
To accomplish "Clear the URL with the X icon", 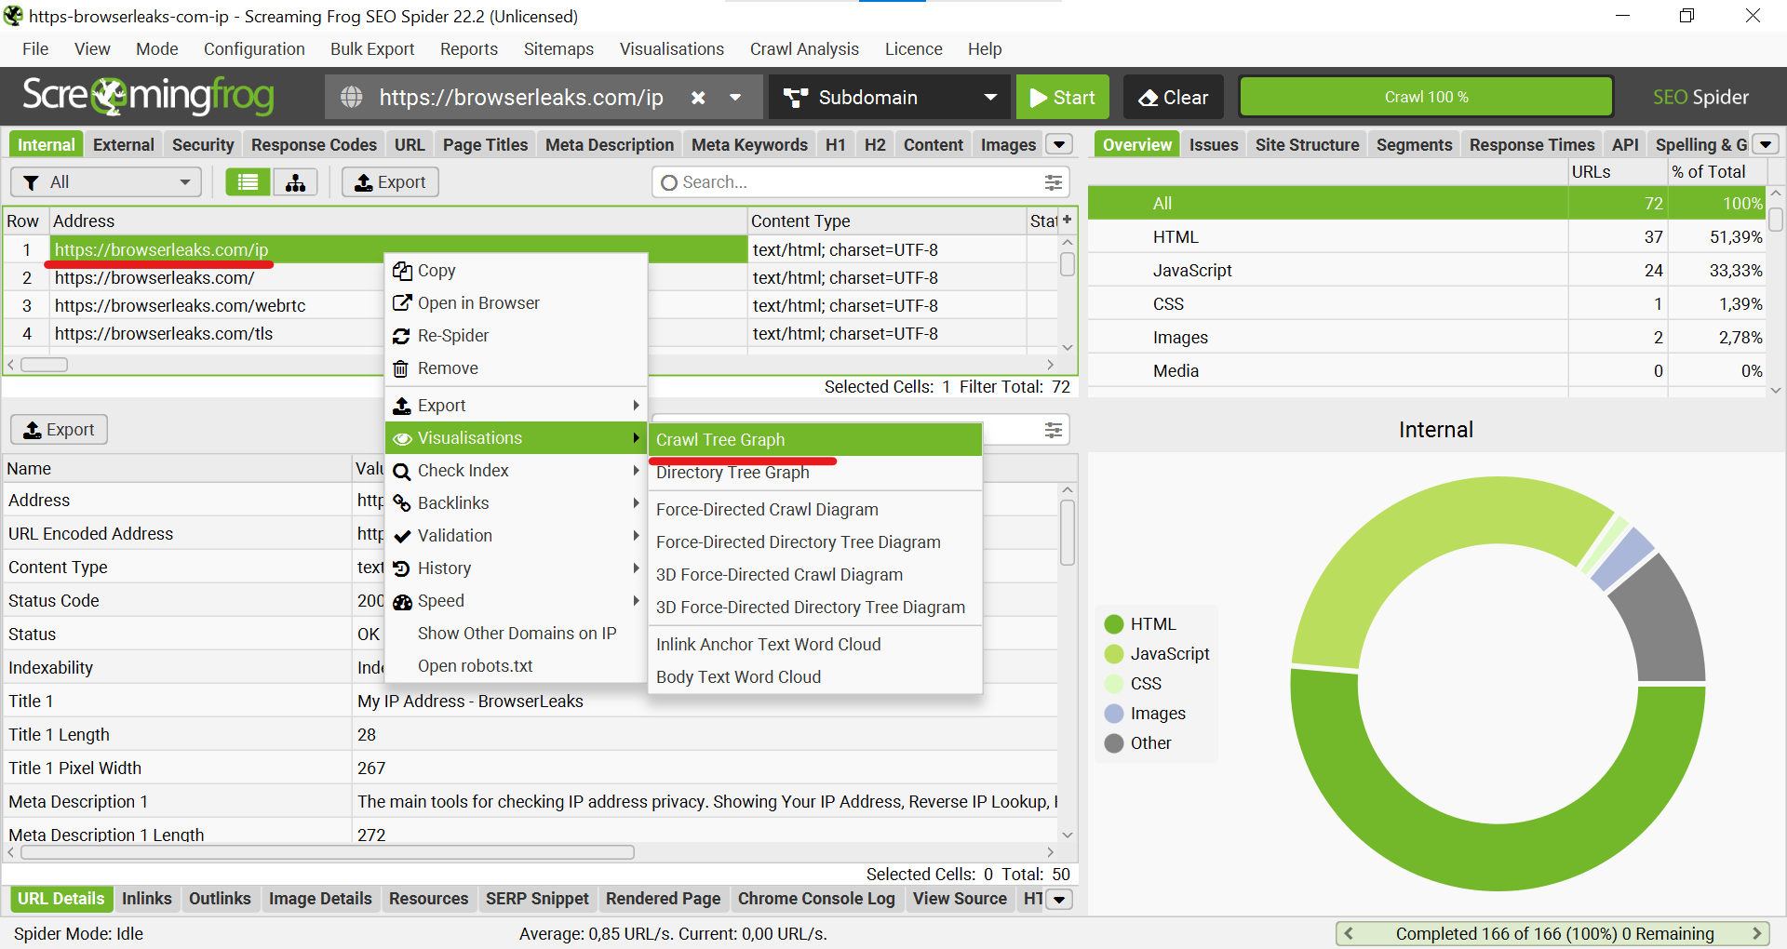I will click(x=698, y=98).
